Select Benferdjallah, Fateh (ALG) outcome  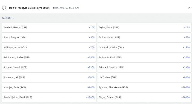click(x=49, y=97)
